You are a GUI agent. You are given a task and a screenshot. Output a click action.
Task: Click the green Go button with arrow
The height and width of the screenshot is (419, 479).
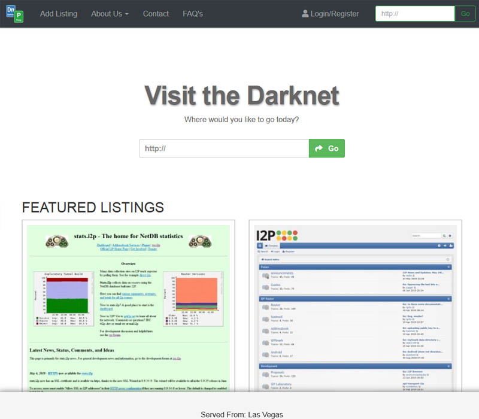click(x=327, y=148)
